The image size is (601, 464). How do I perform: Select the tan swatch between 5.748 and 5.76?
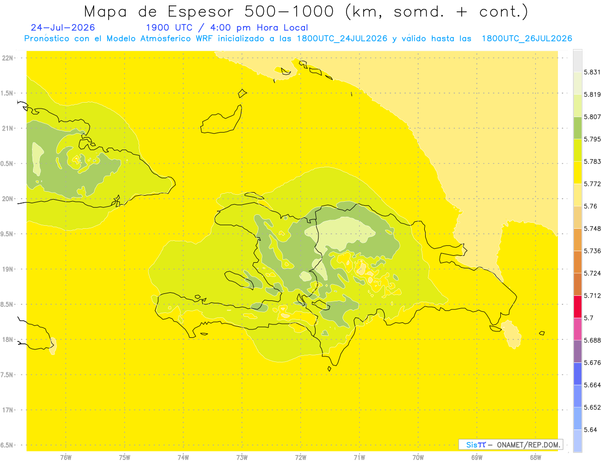coord(577,217)
